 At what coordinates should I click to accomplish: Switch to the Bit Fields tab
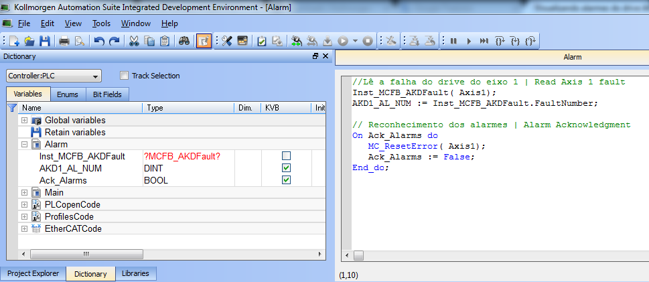click(x=107, y=94)
